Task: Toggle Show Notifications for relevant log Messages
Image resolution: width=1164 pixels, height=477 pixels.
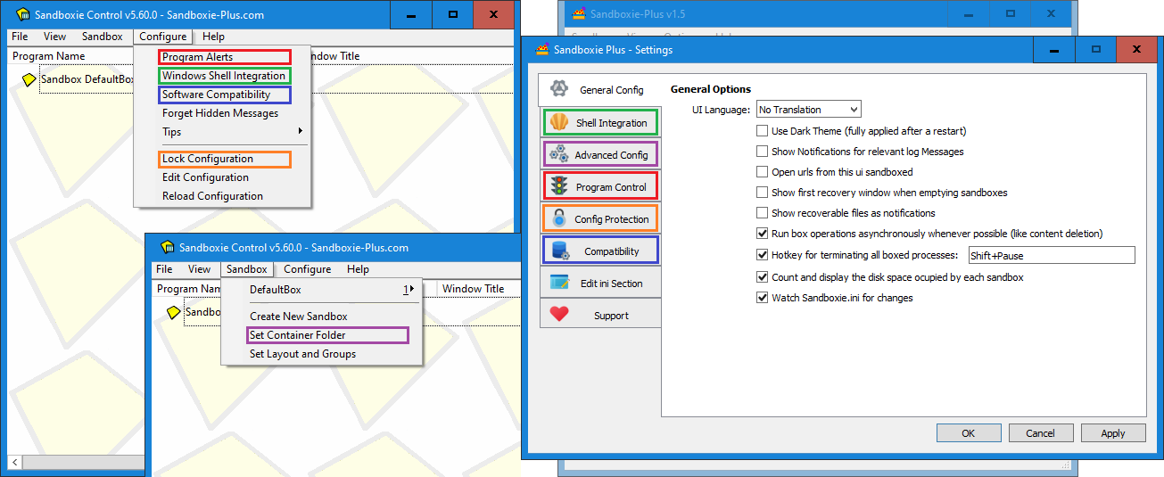Action: point(762,152)
